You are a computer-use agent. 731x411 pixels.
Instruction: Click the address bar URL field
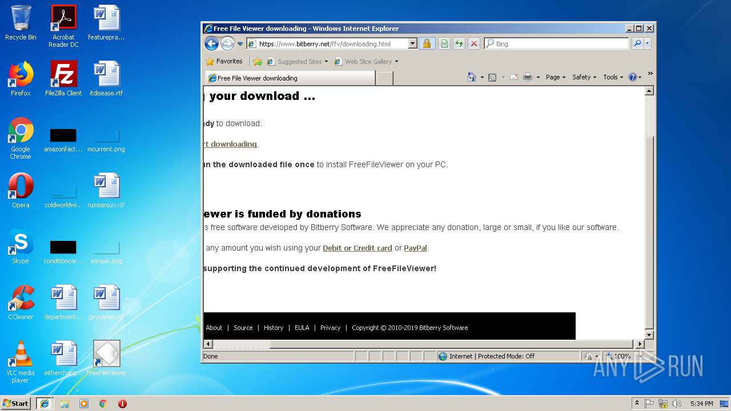tap(327, 44)
